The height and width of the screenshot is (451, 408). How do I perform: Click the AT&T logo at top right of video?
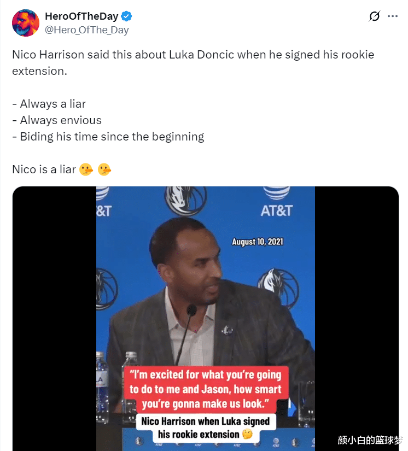pyautogui.click(x=277, y=202)
